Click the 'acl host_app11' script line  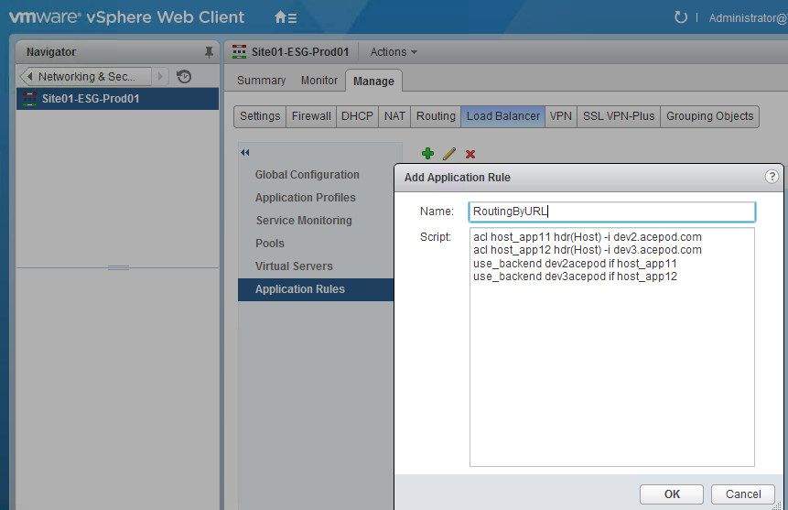587,237
